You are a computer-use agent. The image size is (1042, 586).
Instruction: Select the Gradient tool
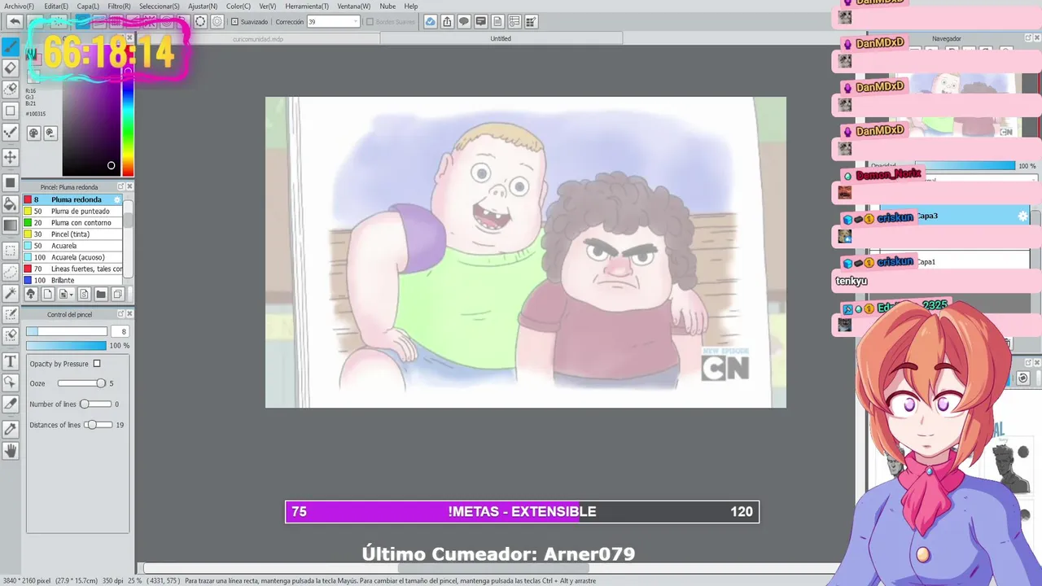[11, 225]
